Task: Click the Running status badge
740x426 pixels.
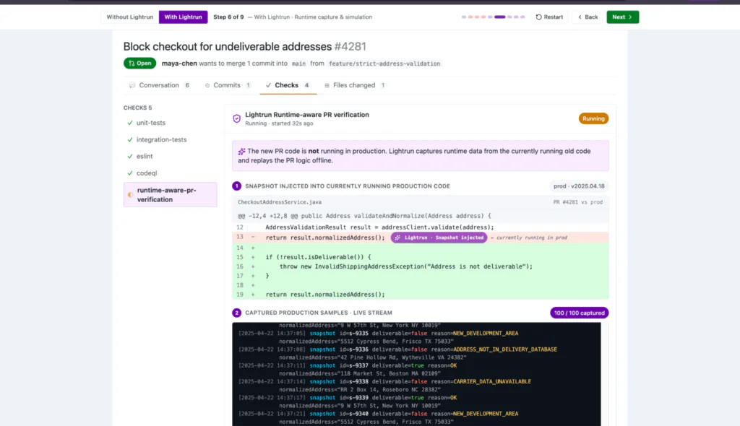Action: tap(593, 119)
